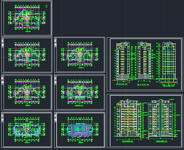Click the north arrow symbol on the top sheet
The image size is (184, 150).
pyautogui.click(x=46, y=6)
